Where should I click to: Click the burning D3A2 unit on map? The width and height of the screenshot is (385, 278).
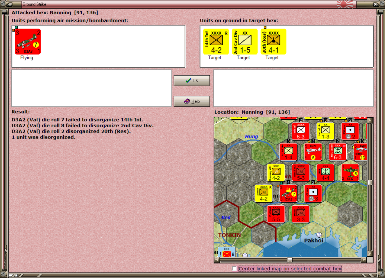(x=288, y=193)
